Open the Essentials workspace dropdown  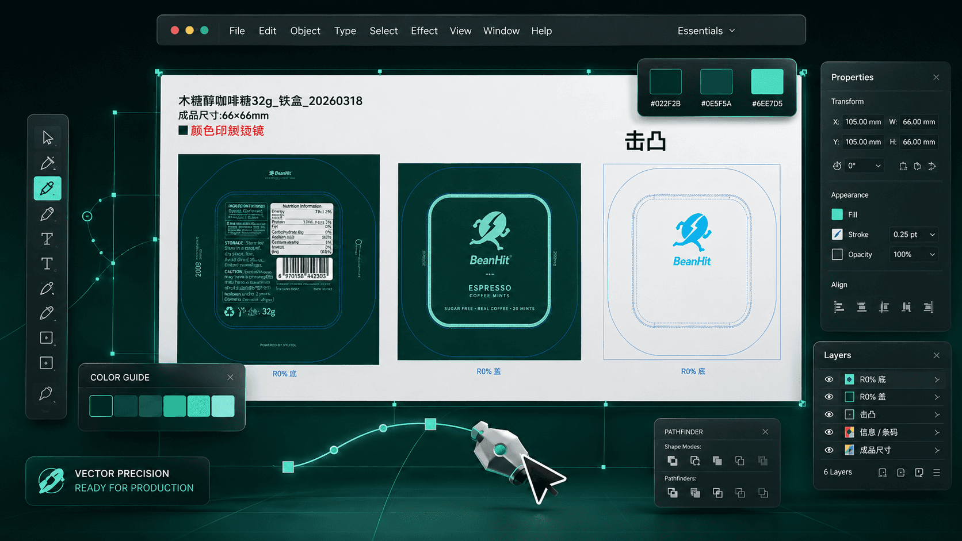pyautogui.click(x=707, y=30)
